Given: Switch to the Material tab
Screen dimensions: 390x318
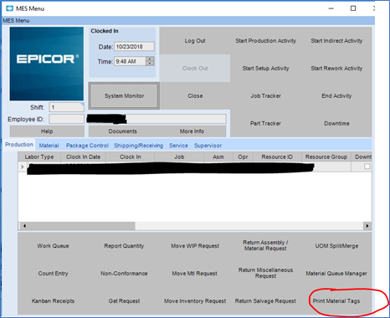Looking at the screenshot, I should tap(49, 146).
